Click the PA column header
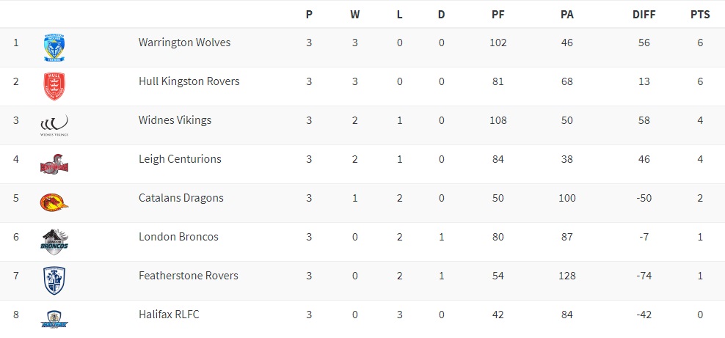Image resolution: width=725 pixels, height=338 pixels. point(566,14)
